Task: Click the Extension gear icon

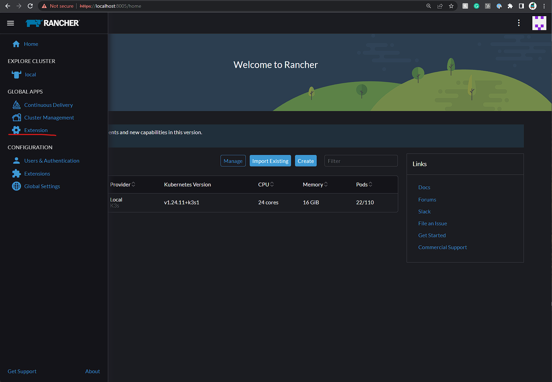Action: (x=16, y=130)
